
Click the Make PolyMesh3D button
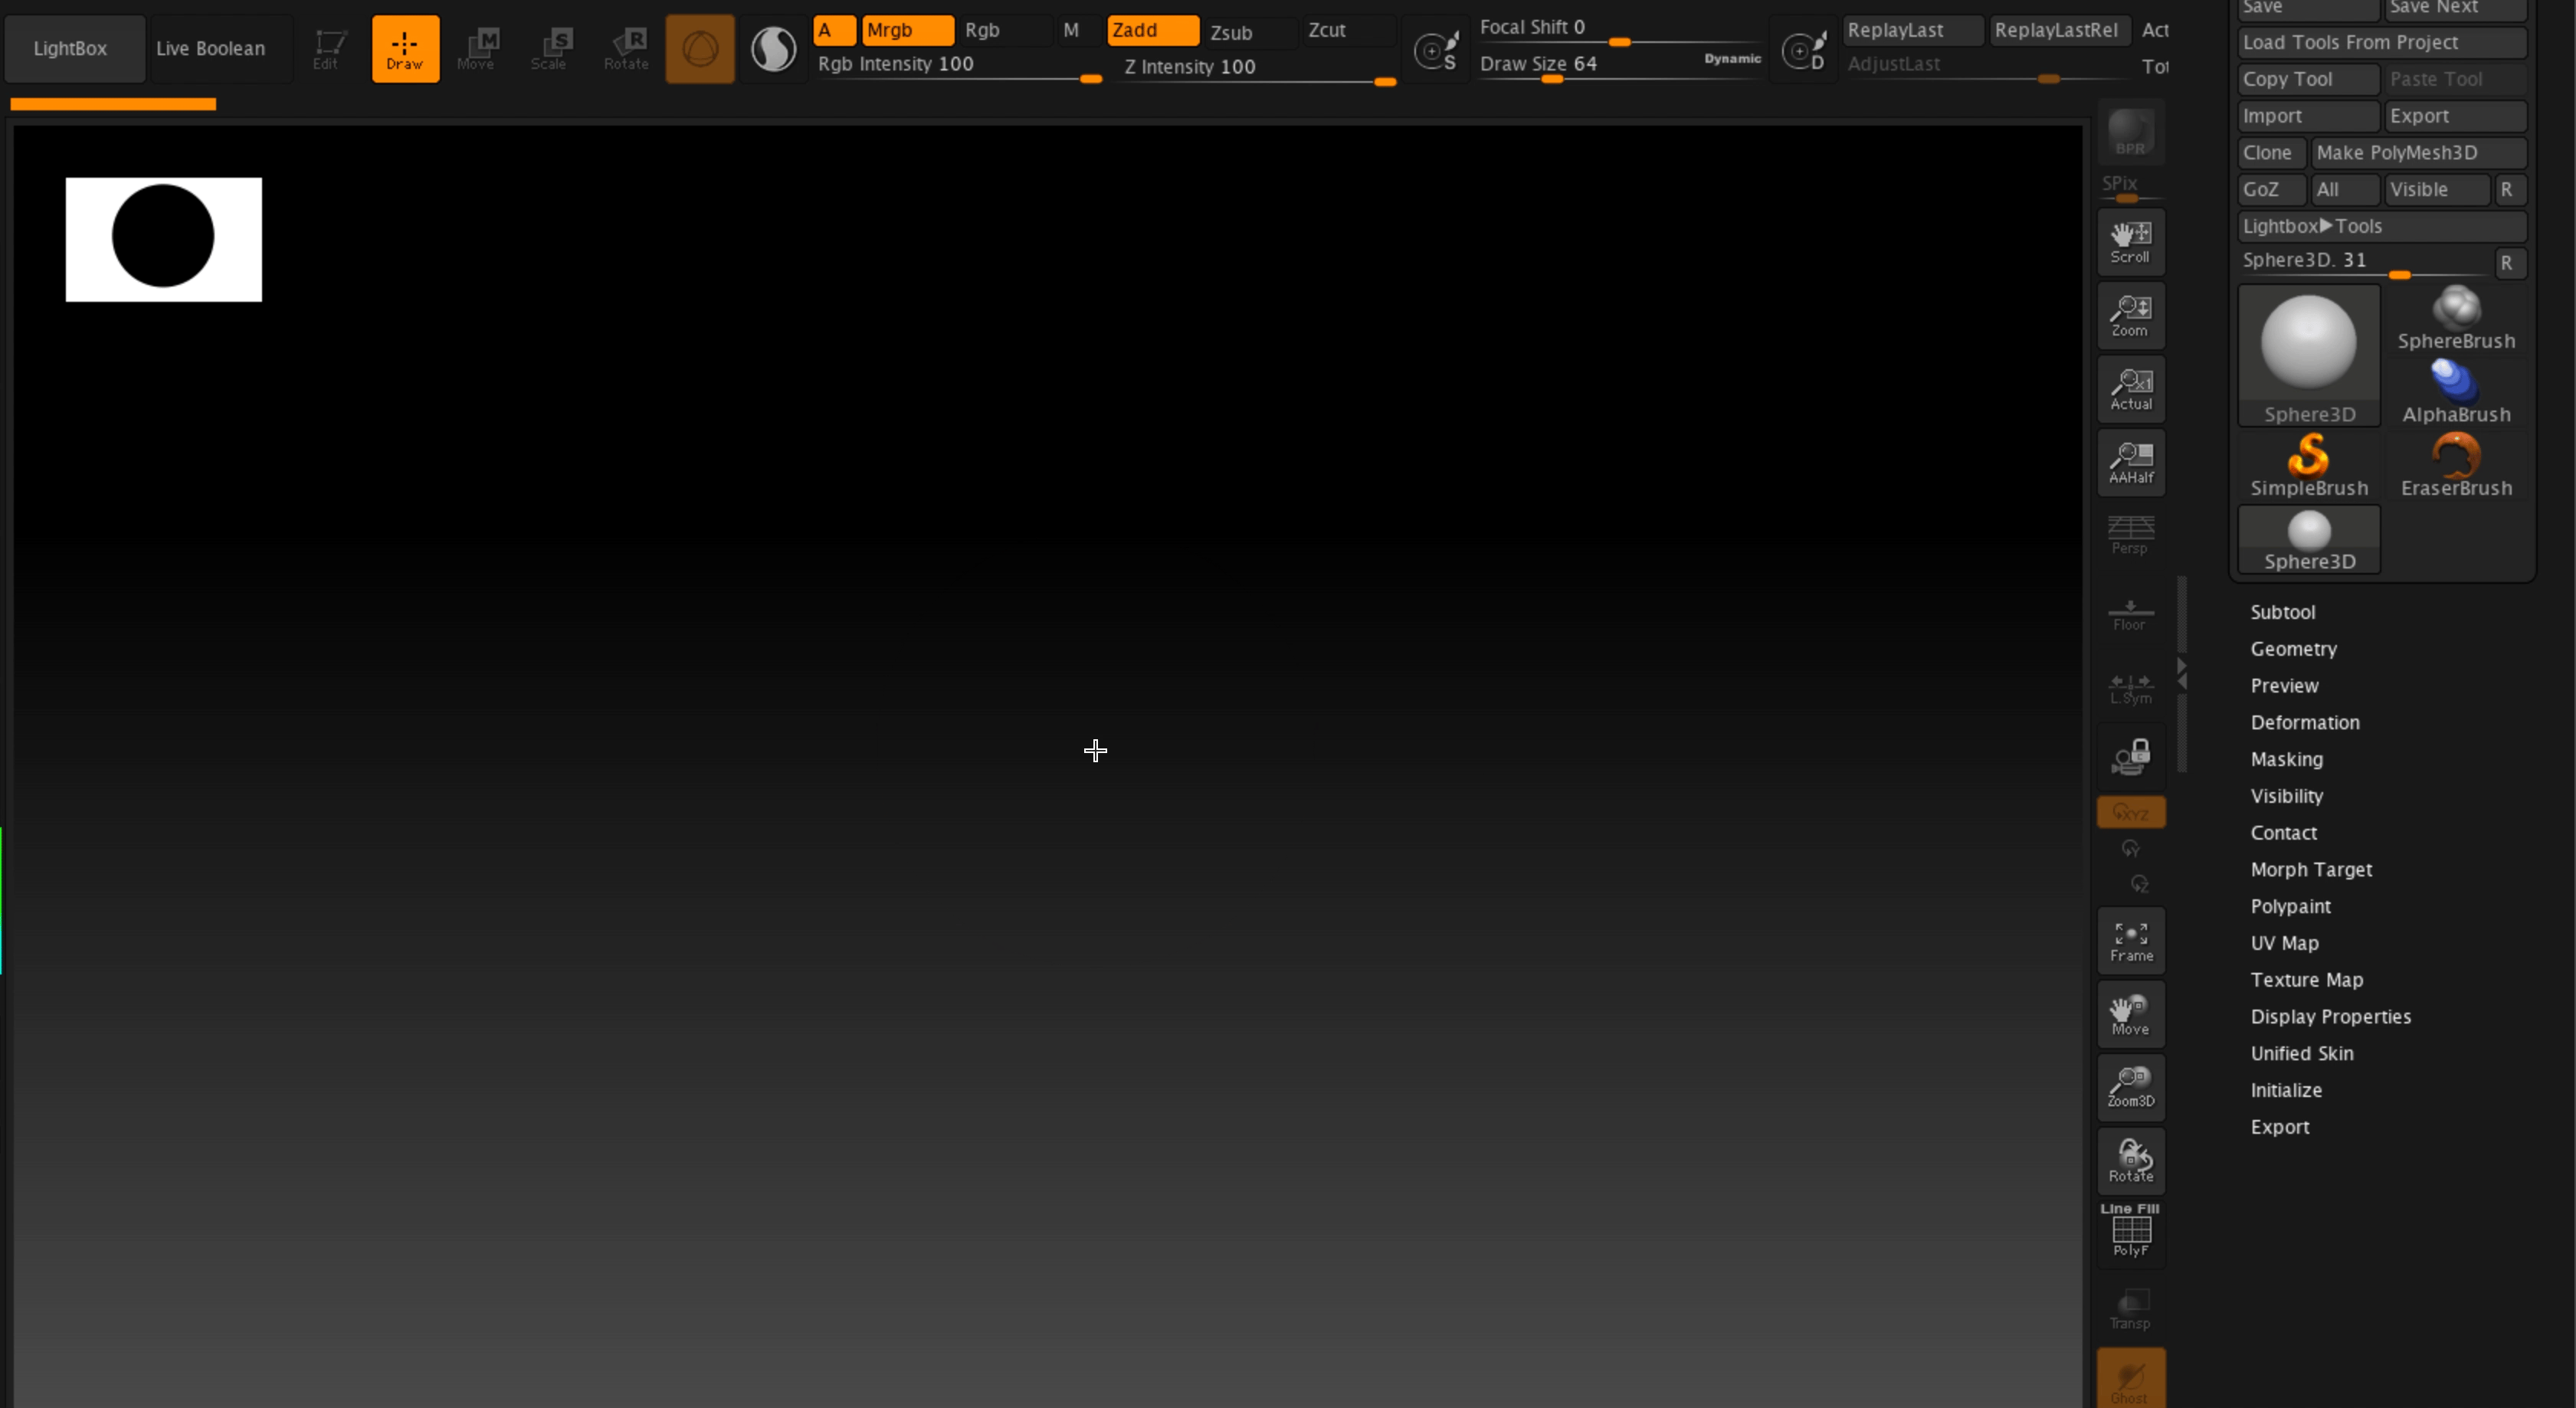click(2417, 153)
